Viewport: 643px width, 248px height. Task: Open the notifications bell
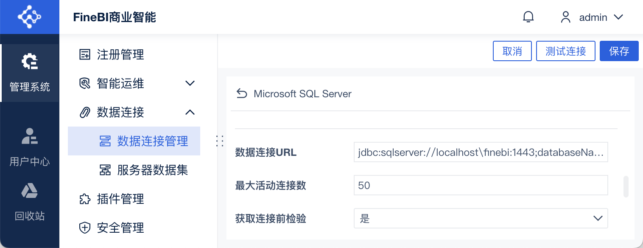point(528,17)
